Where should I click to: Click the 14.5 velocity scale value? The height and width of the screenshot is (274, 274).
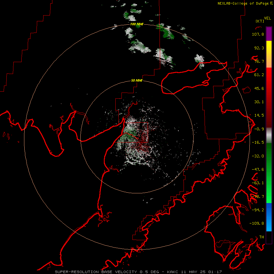tap(259, 115)
